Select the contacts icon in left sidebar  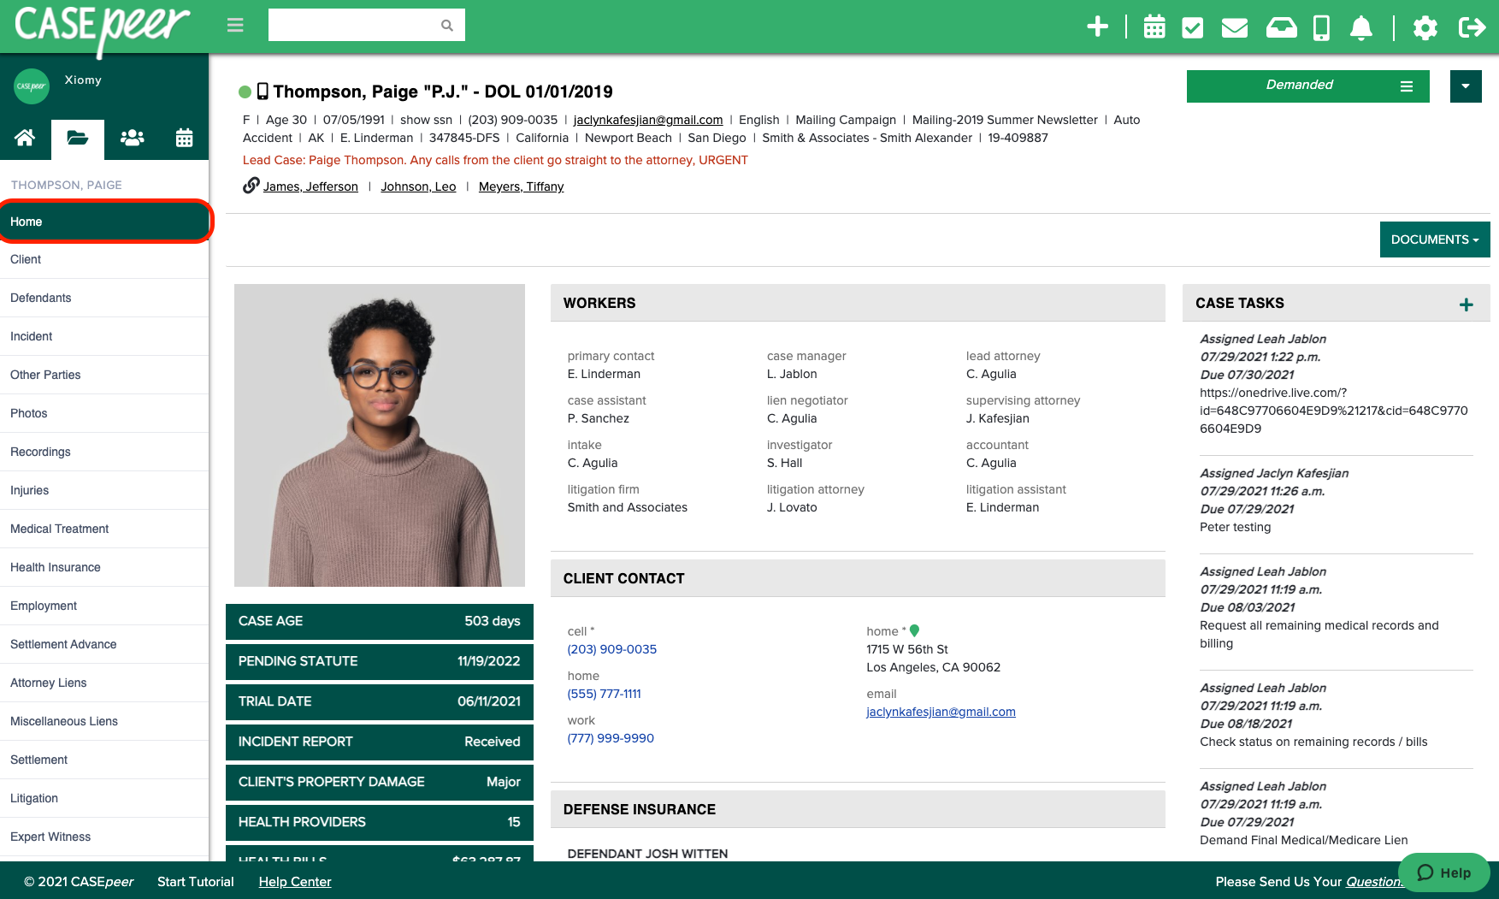pos(131,138)
